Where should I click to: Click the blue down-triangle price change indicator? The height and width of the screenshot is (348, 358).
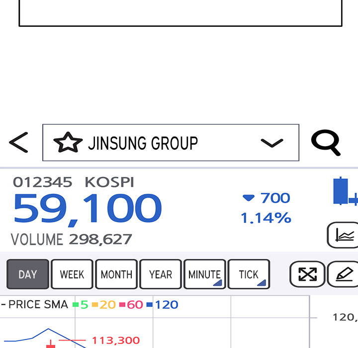(x=248, y=198)
